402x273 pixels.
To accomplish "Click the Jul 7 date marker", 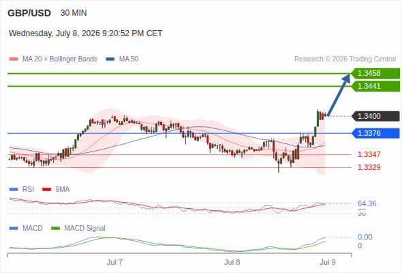I will pyautogui.click(x=114, y=262).
